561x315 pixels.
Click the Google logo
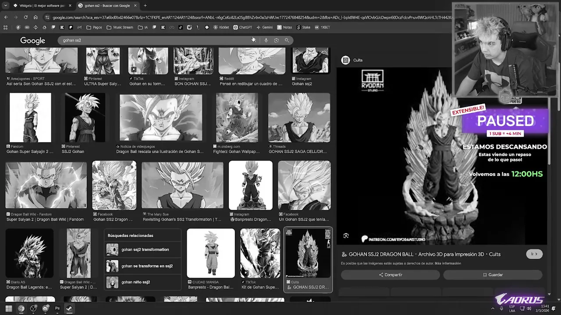point(32,40)
